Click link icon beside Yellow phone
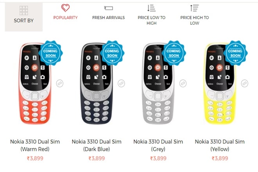 coord(244,83)
